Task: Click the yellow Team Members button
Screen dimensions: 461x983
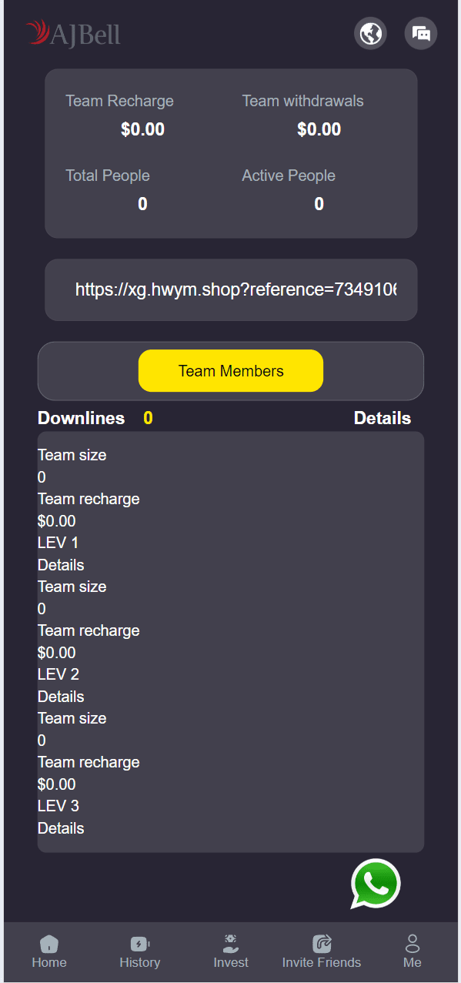Action: pos(231,371)
